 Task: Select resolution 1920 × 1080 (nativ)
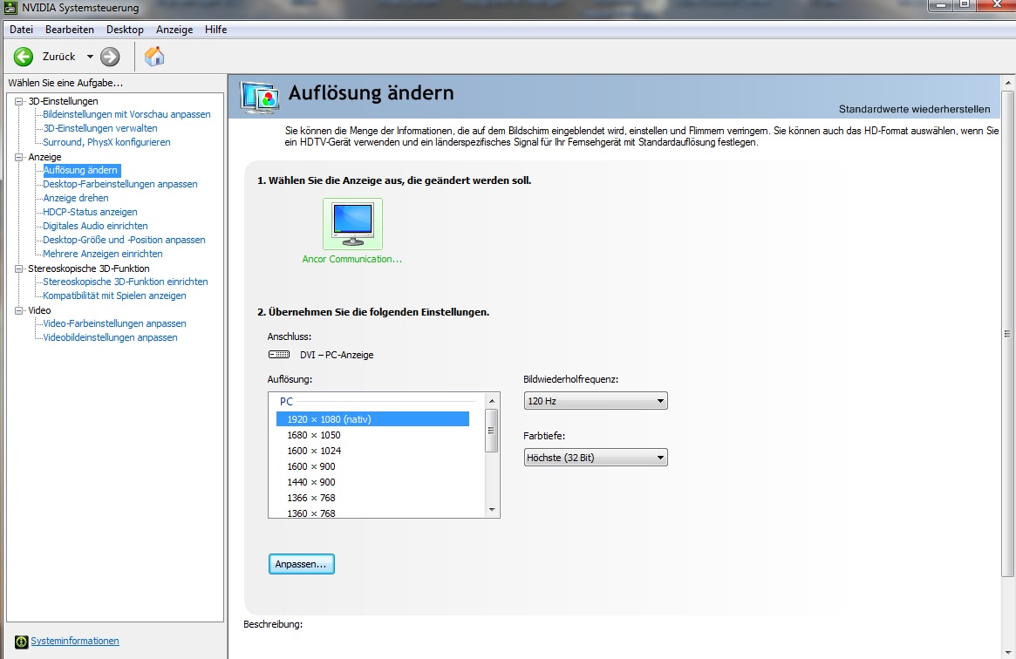click(372, 419)
